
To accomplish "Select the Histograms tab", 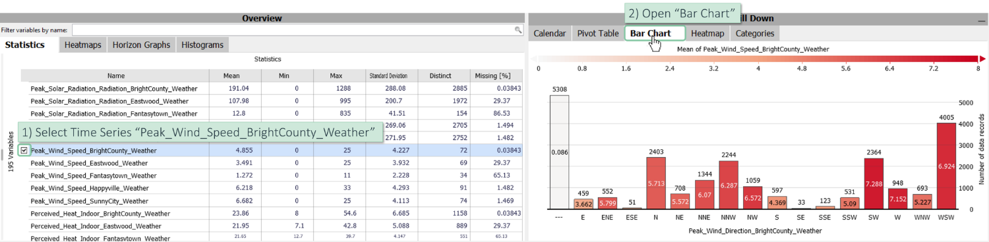I will click(202, 45).
